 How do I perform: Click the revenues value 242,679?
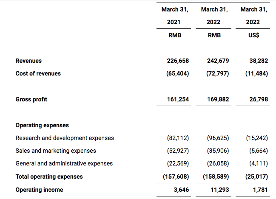(x=218, y=61)
